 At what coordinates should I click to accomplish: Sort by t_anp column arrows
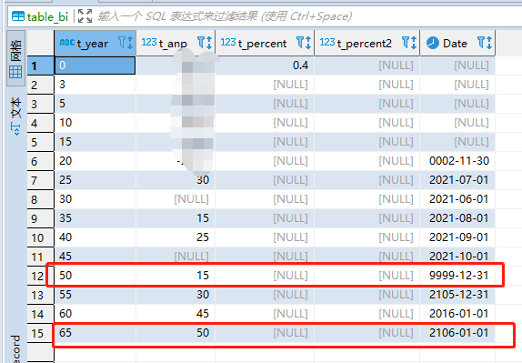[209, 43]
